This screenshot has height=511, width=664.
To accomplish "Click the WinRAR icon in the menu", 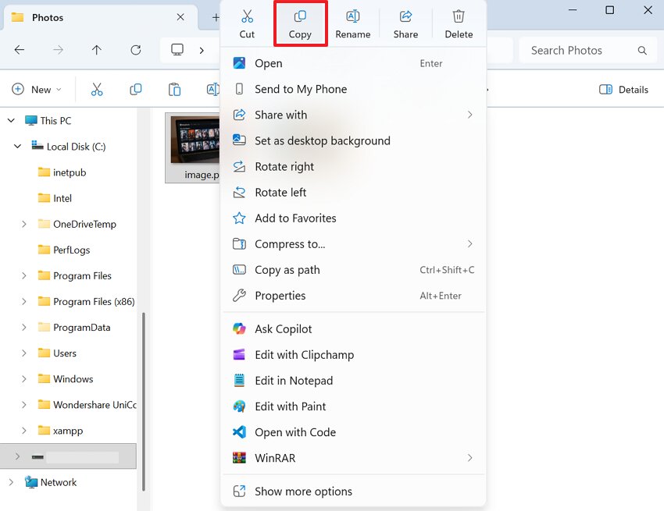I will 239,458.
